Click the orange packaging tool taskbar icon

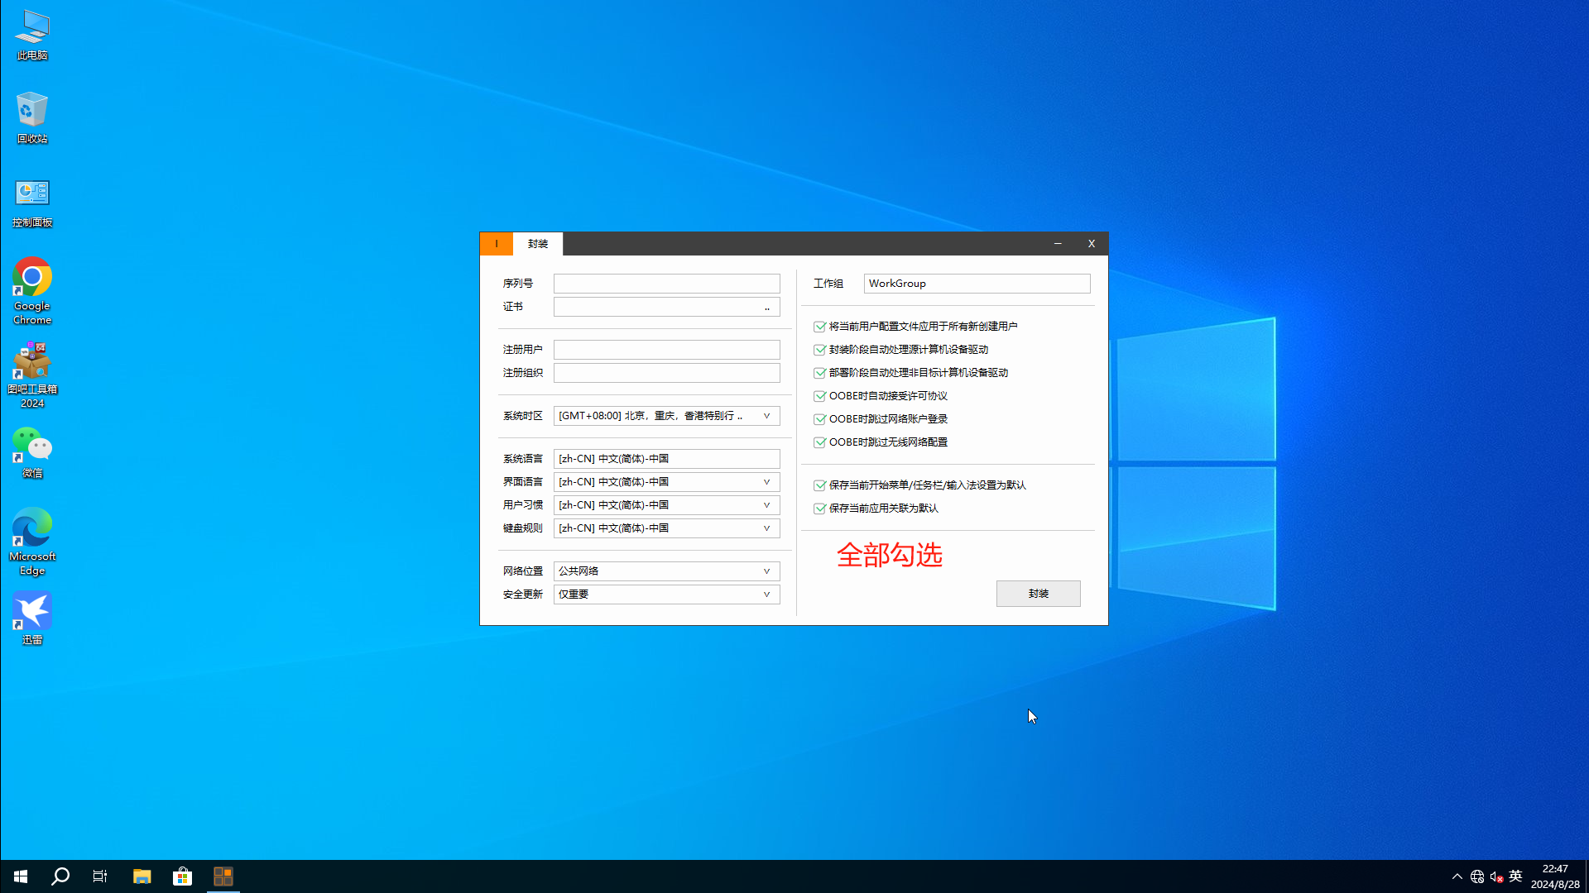point(223,876)
